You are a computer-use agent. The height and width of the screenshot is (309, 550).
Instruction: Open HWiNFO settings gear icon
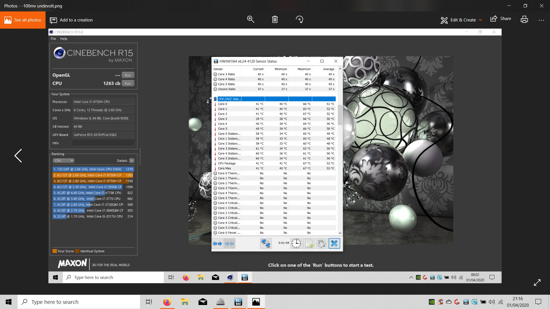coord(321,243)
